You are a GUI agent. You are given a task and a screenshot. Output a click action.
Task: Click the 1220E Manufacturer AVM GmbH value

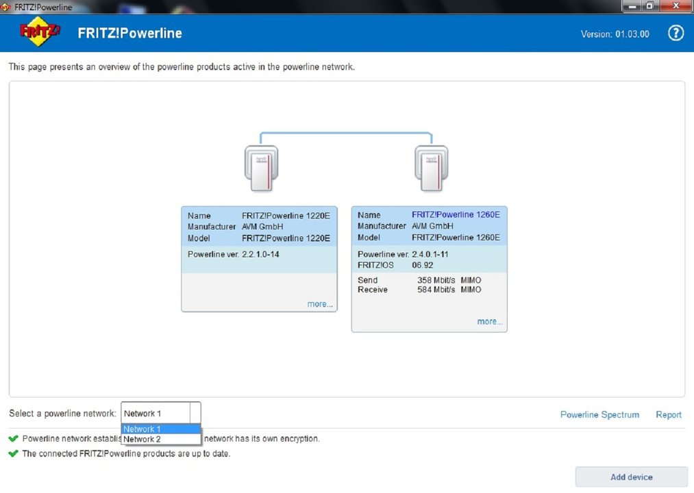coord(262,227)
